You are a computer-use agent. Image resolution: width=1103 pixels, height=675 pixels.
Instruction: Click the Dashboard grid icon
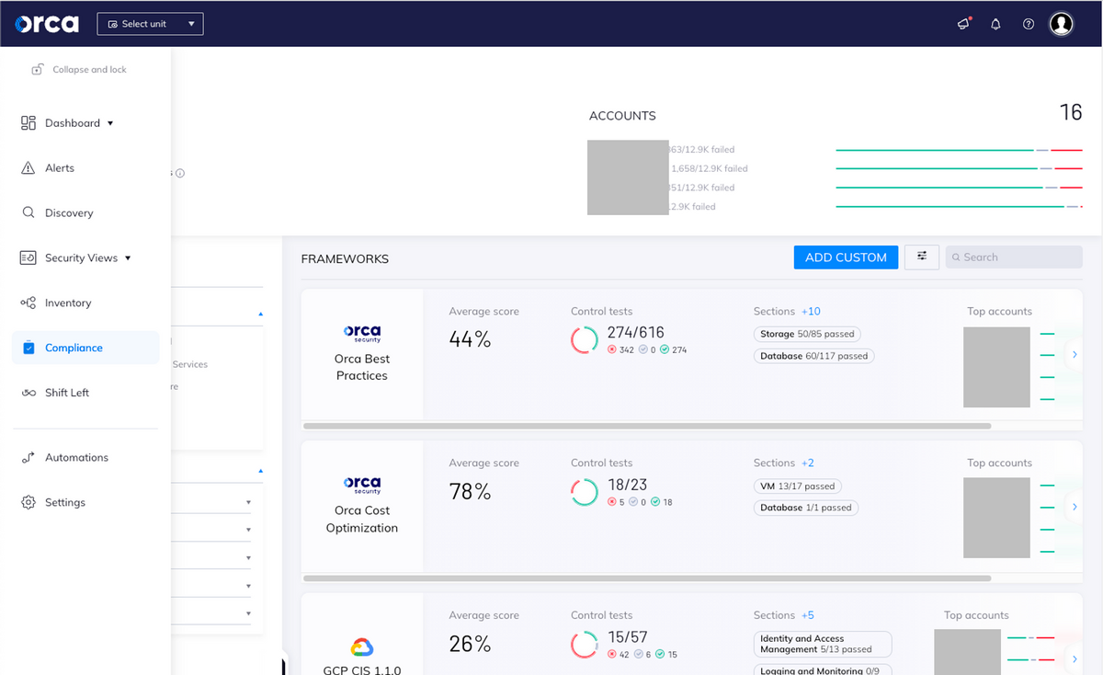click(28, 123)
